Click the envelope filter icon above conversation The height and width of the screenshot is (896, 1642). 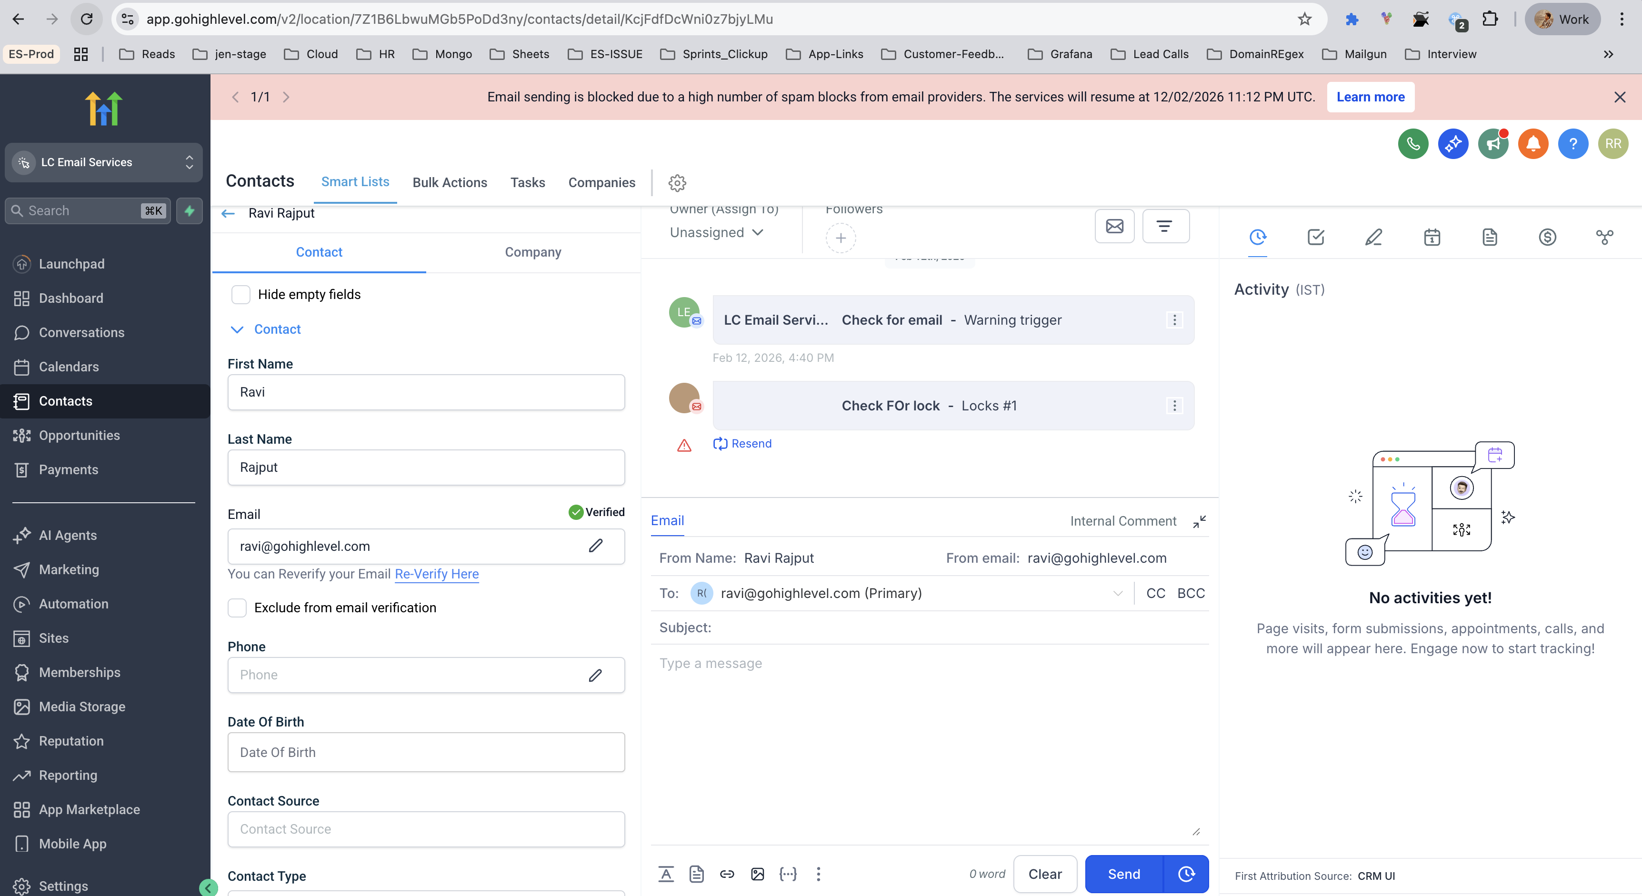click(1114, 226)
